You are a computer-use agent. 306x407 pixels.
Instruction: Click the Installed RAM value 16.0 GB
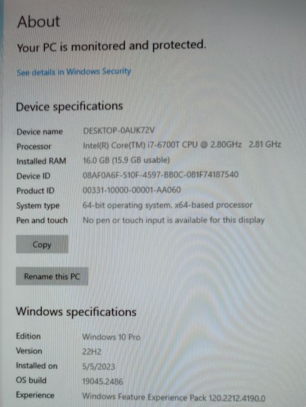pos(126,160)
